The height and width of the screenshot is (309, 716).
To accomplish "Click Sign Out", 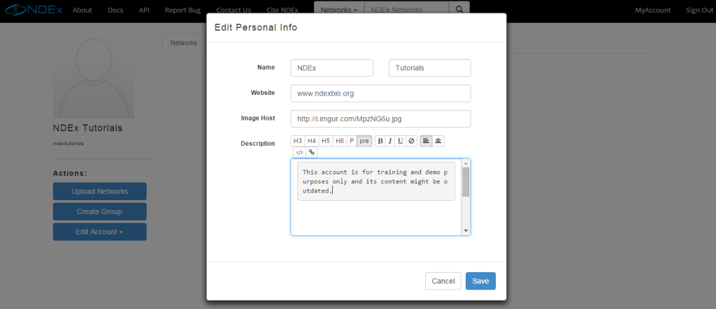I will [x=699, y=10].
